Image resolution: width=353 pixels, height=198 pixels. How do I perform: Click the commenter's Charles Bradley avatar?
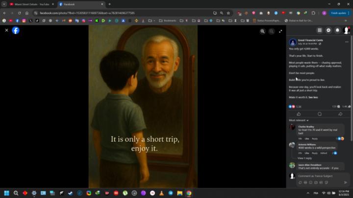pyautogui.click(x=292, y=127)
